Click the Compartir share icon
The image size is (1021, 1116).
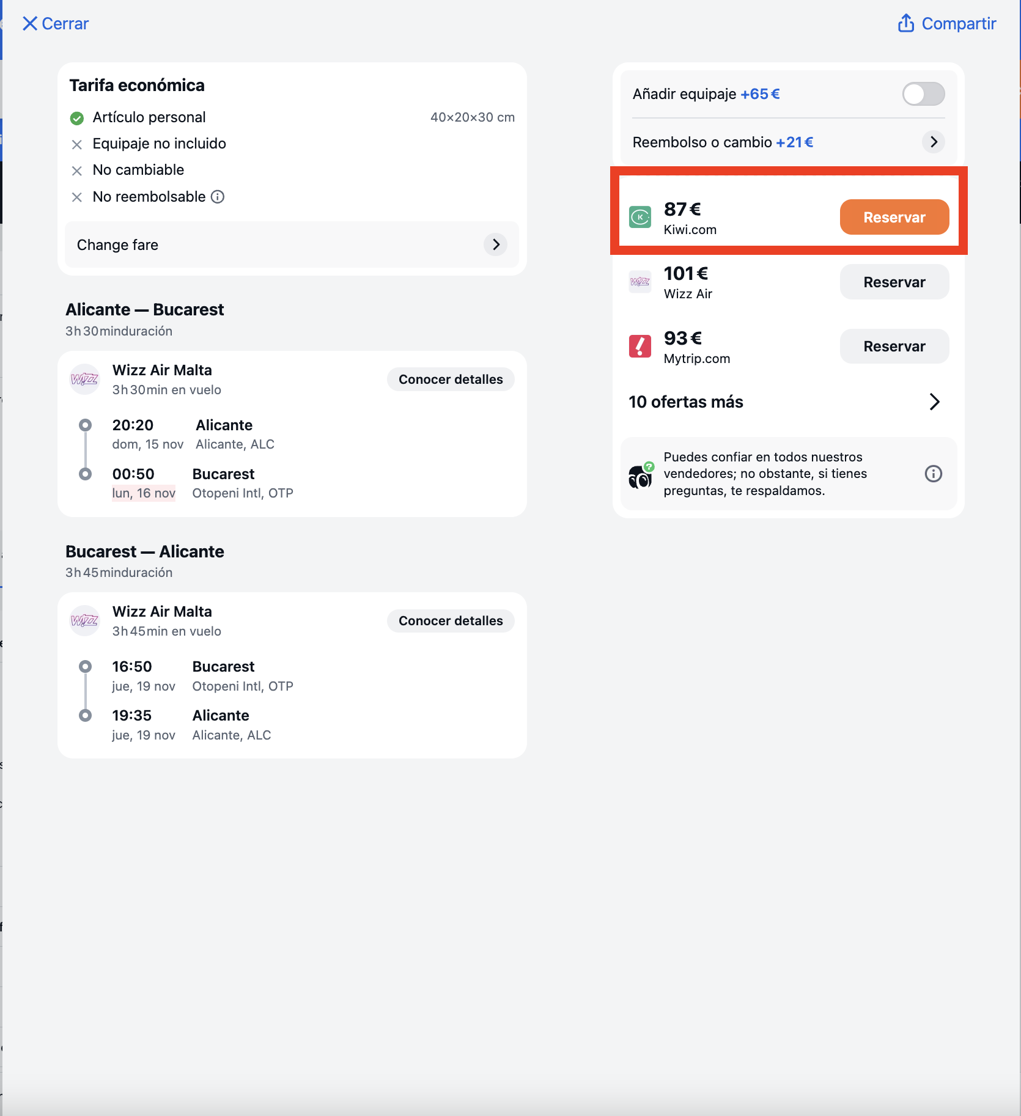(906, 23)
